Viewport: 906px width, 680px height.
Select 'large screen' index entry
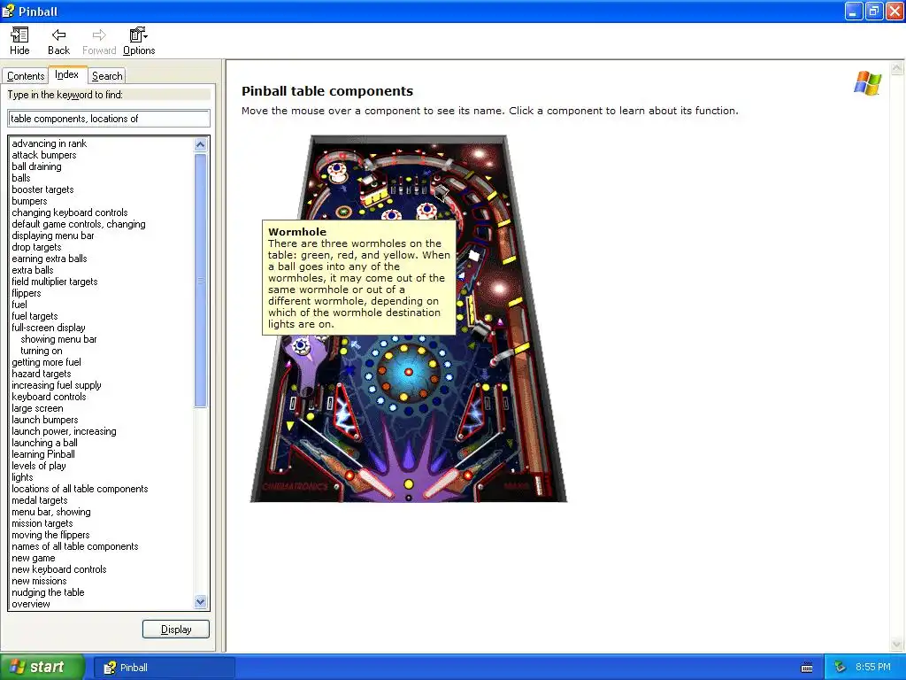point(37,408)
